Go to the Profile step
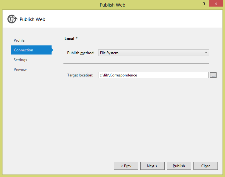Image resolution: width=225 pixels, height=177 pixels. click(19, 40)
